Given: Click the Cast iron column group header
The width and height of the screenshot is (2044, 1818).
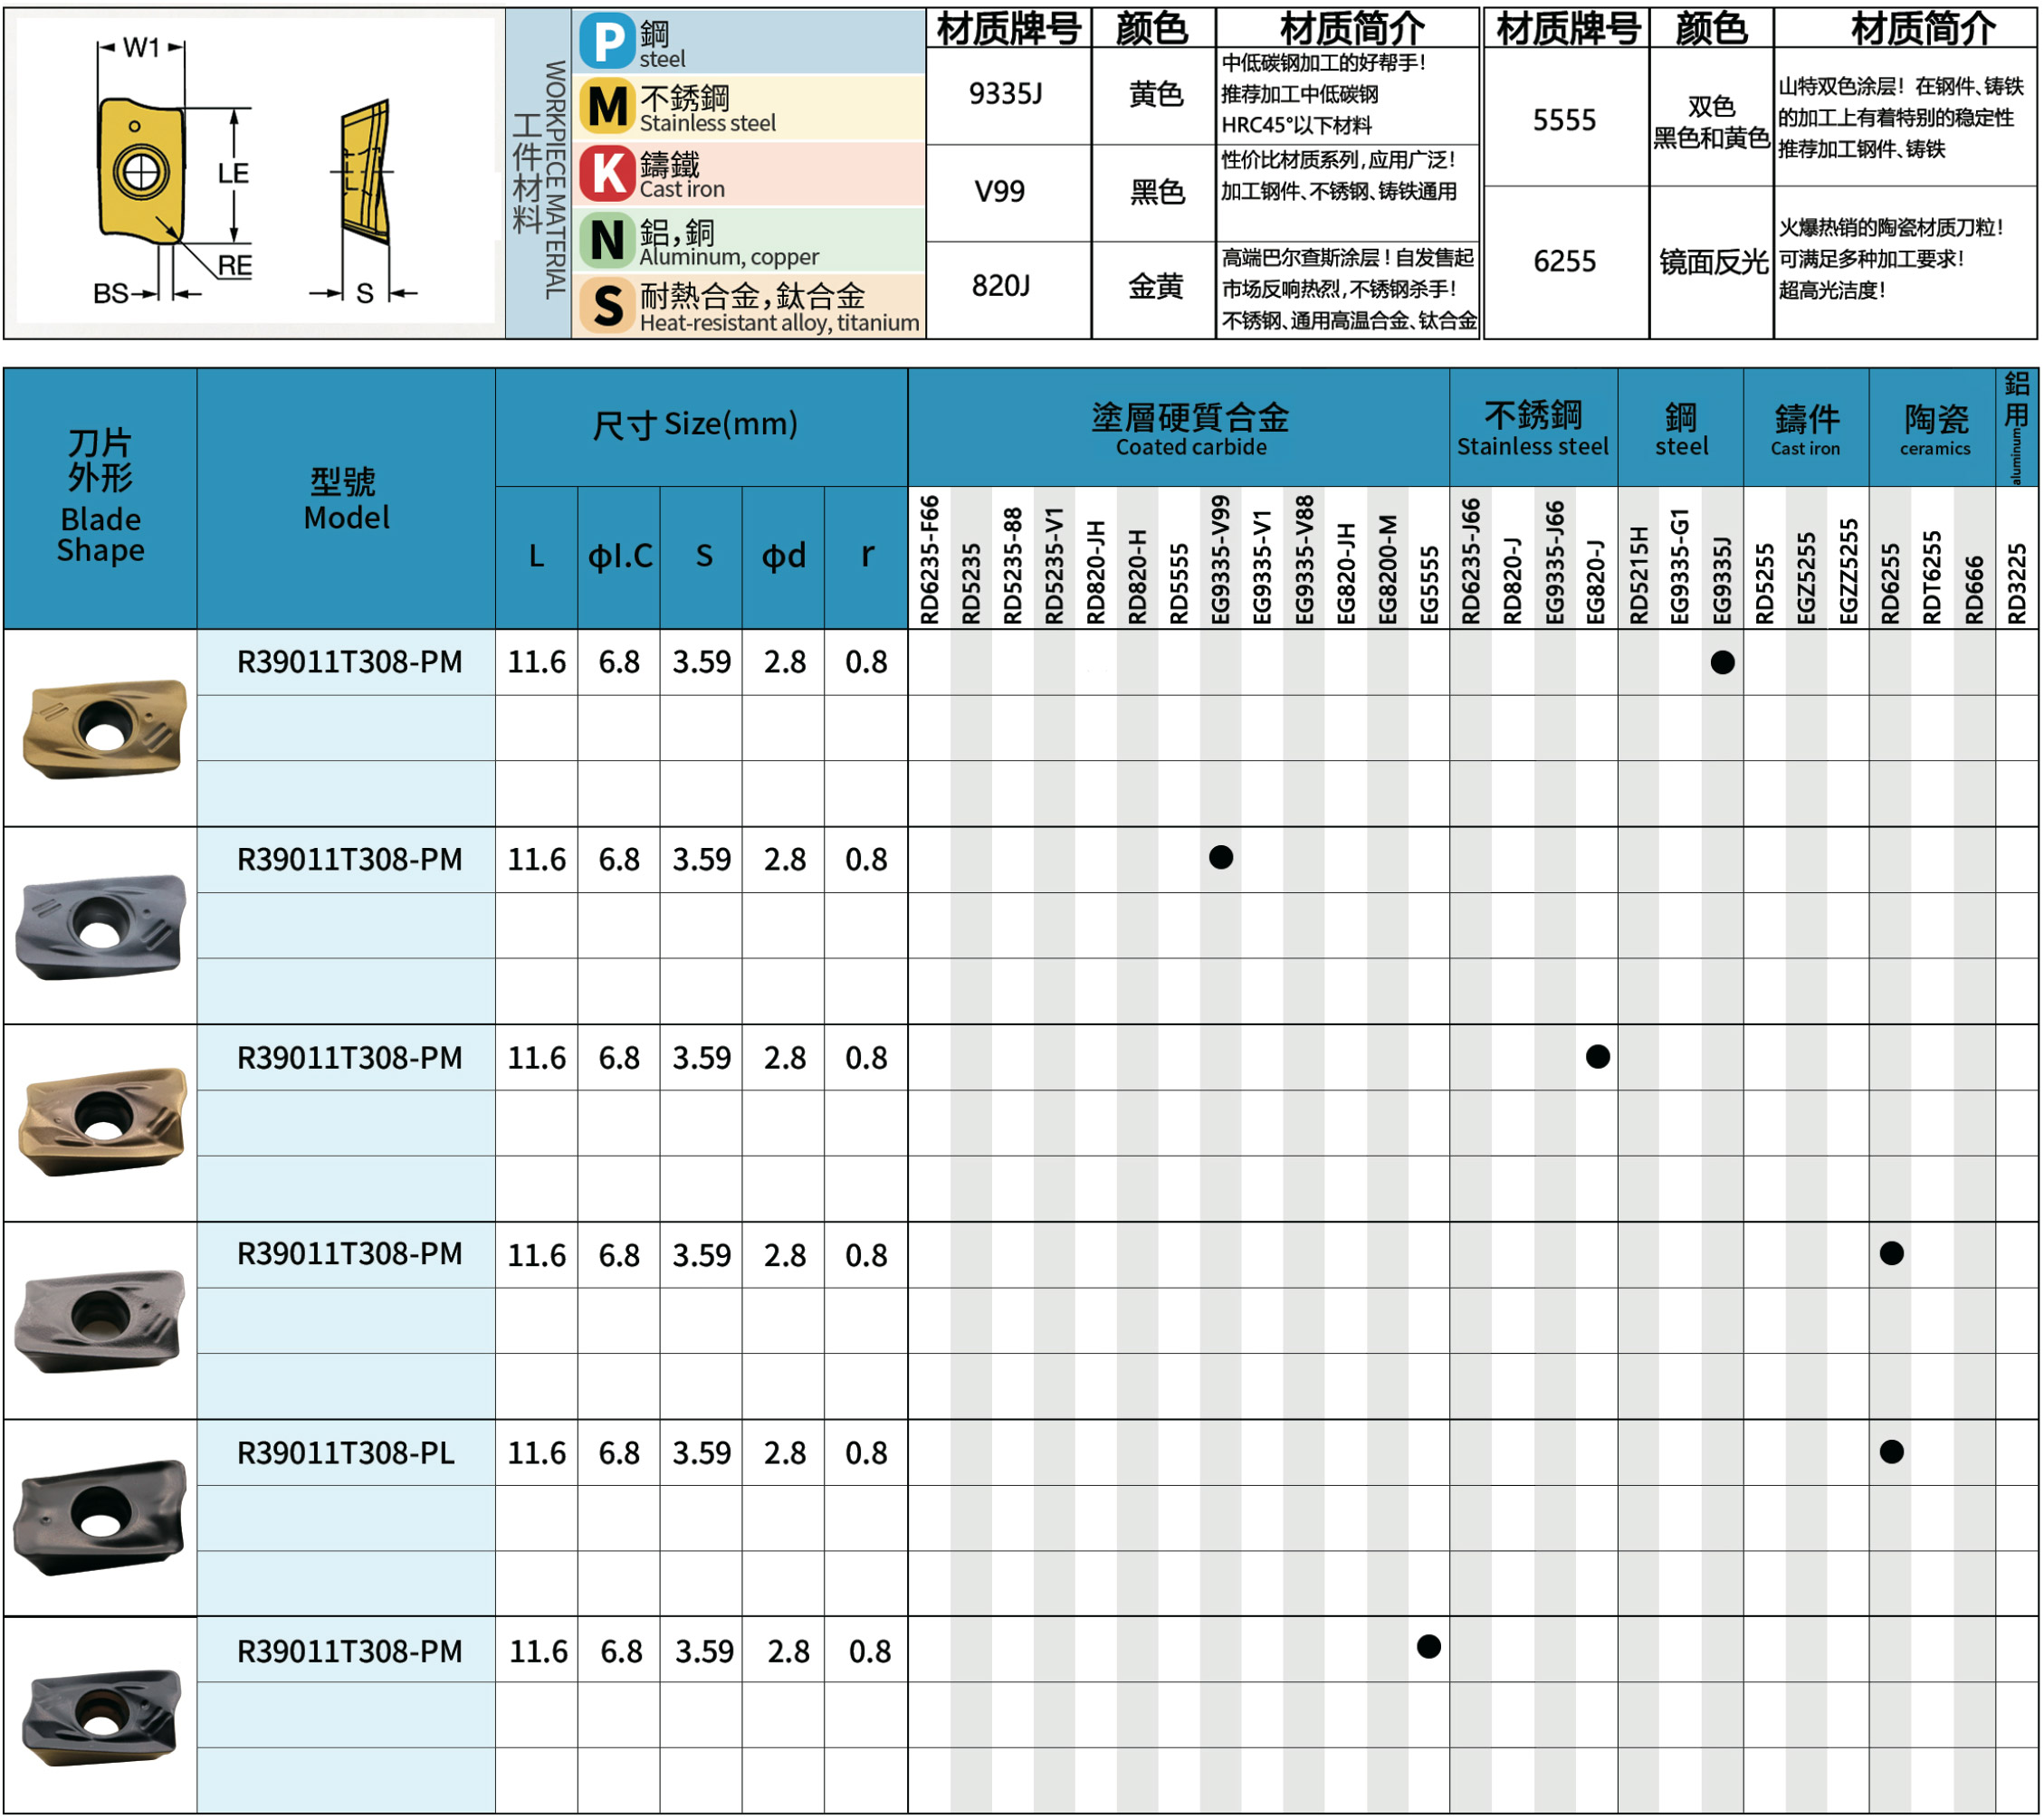Looking at the screenshot, I should 1806,429.
